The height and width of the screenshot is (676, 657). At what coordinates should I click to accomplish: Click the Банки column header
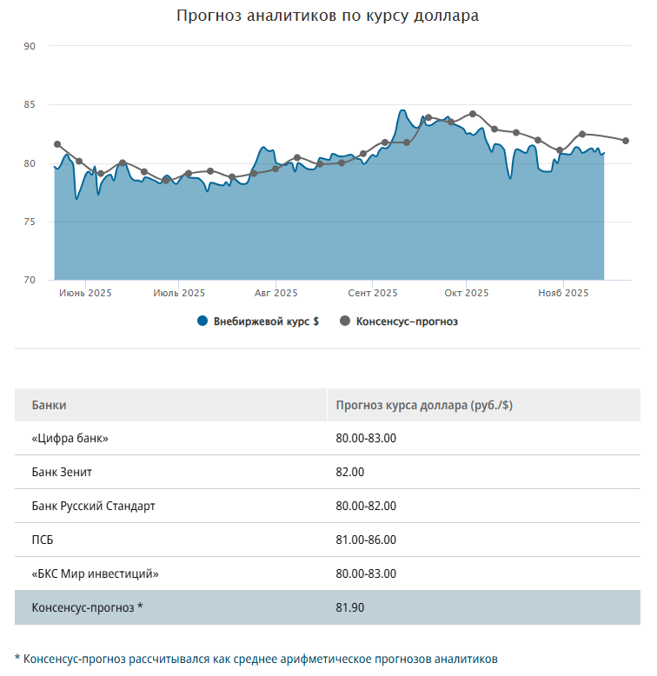49,405
